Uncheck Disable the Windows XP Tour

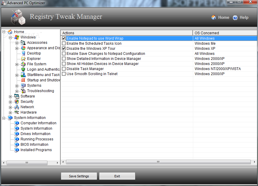coord(64,49)
